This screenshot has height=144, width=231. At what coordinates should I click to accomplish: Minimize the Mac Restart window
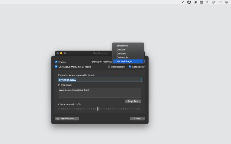[x=61, y=53]
